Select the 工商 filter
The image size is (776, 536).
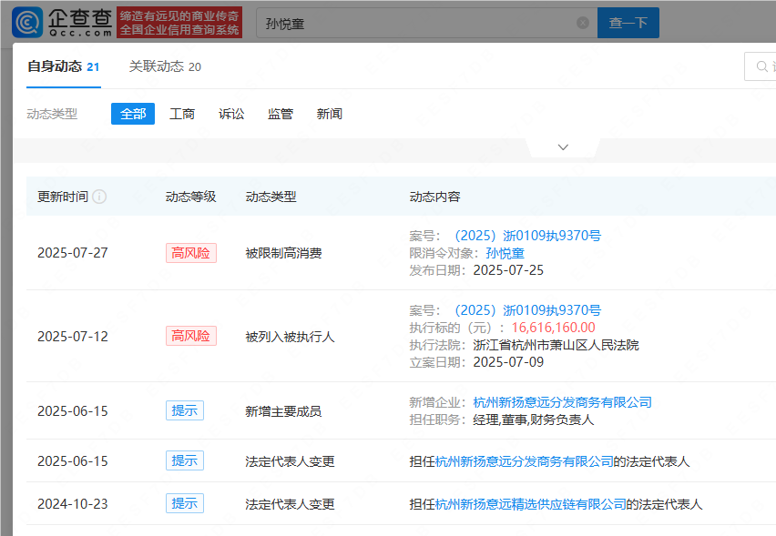(x=181, y=115)
